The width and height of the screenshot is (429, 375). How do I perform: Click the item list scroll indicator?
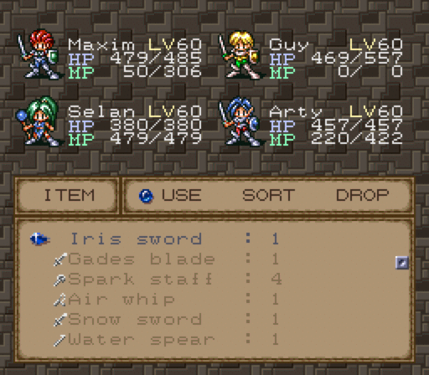click(402, 263)
